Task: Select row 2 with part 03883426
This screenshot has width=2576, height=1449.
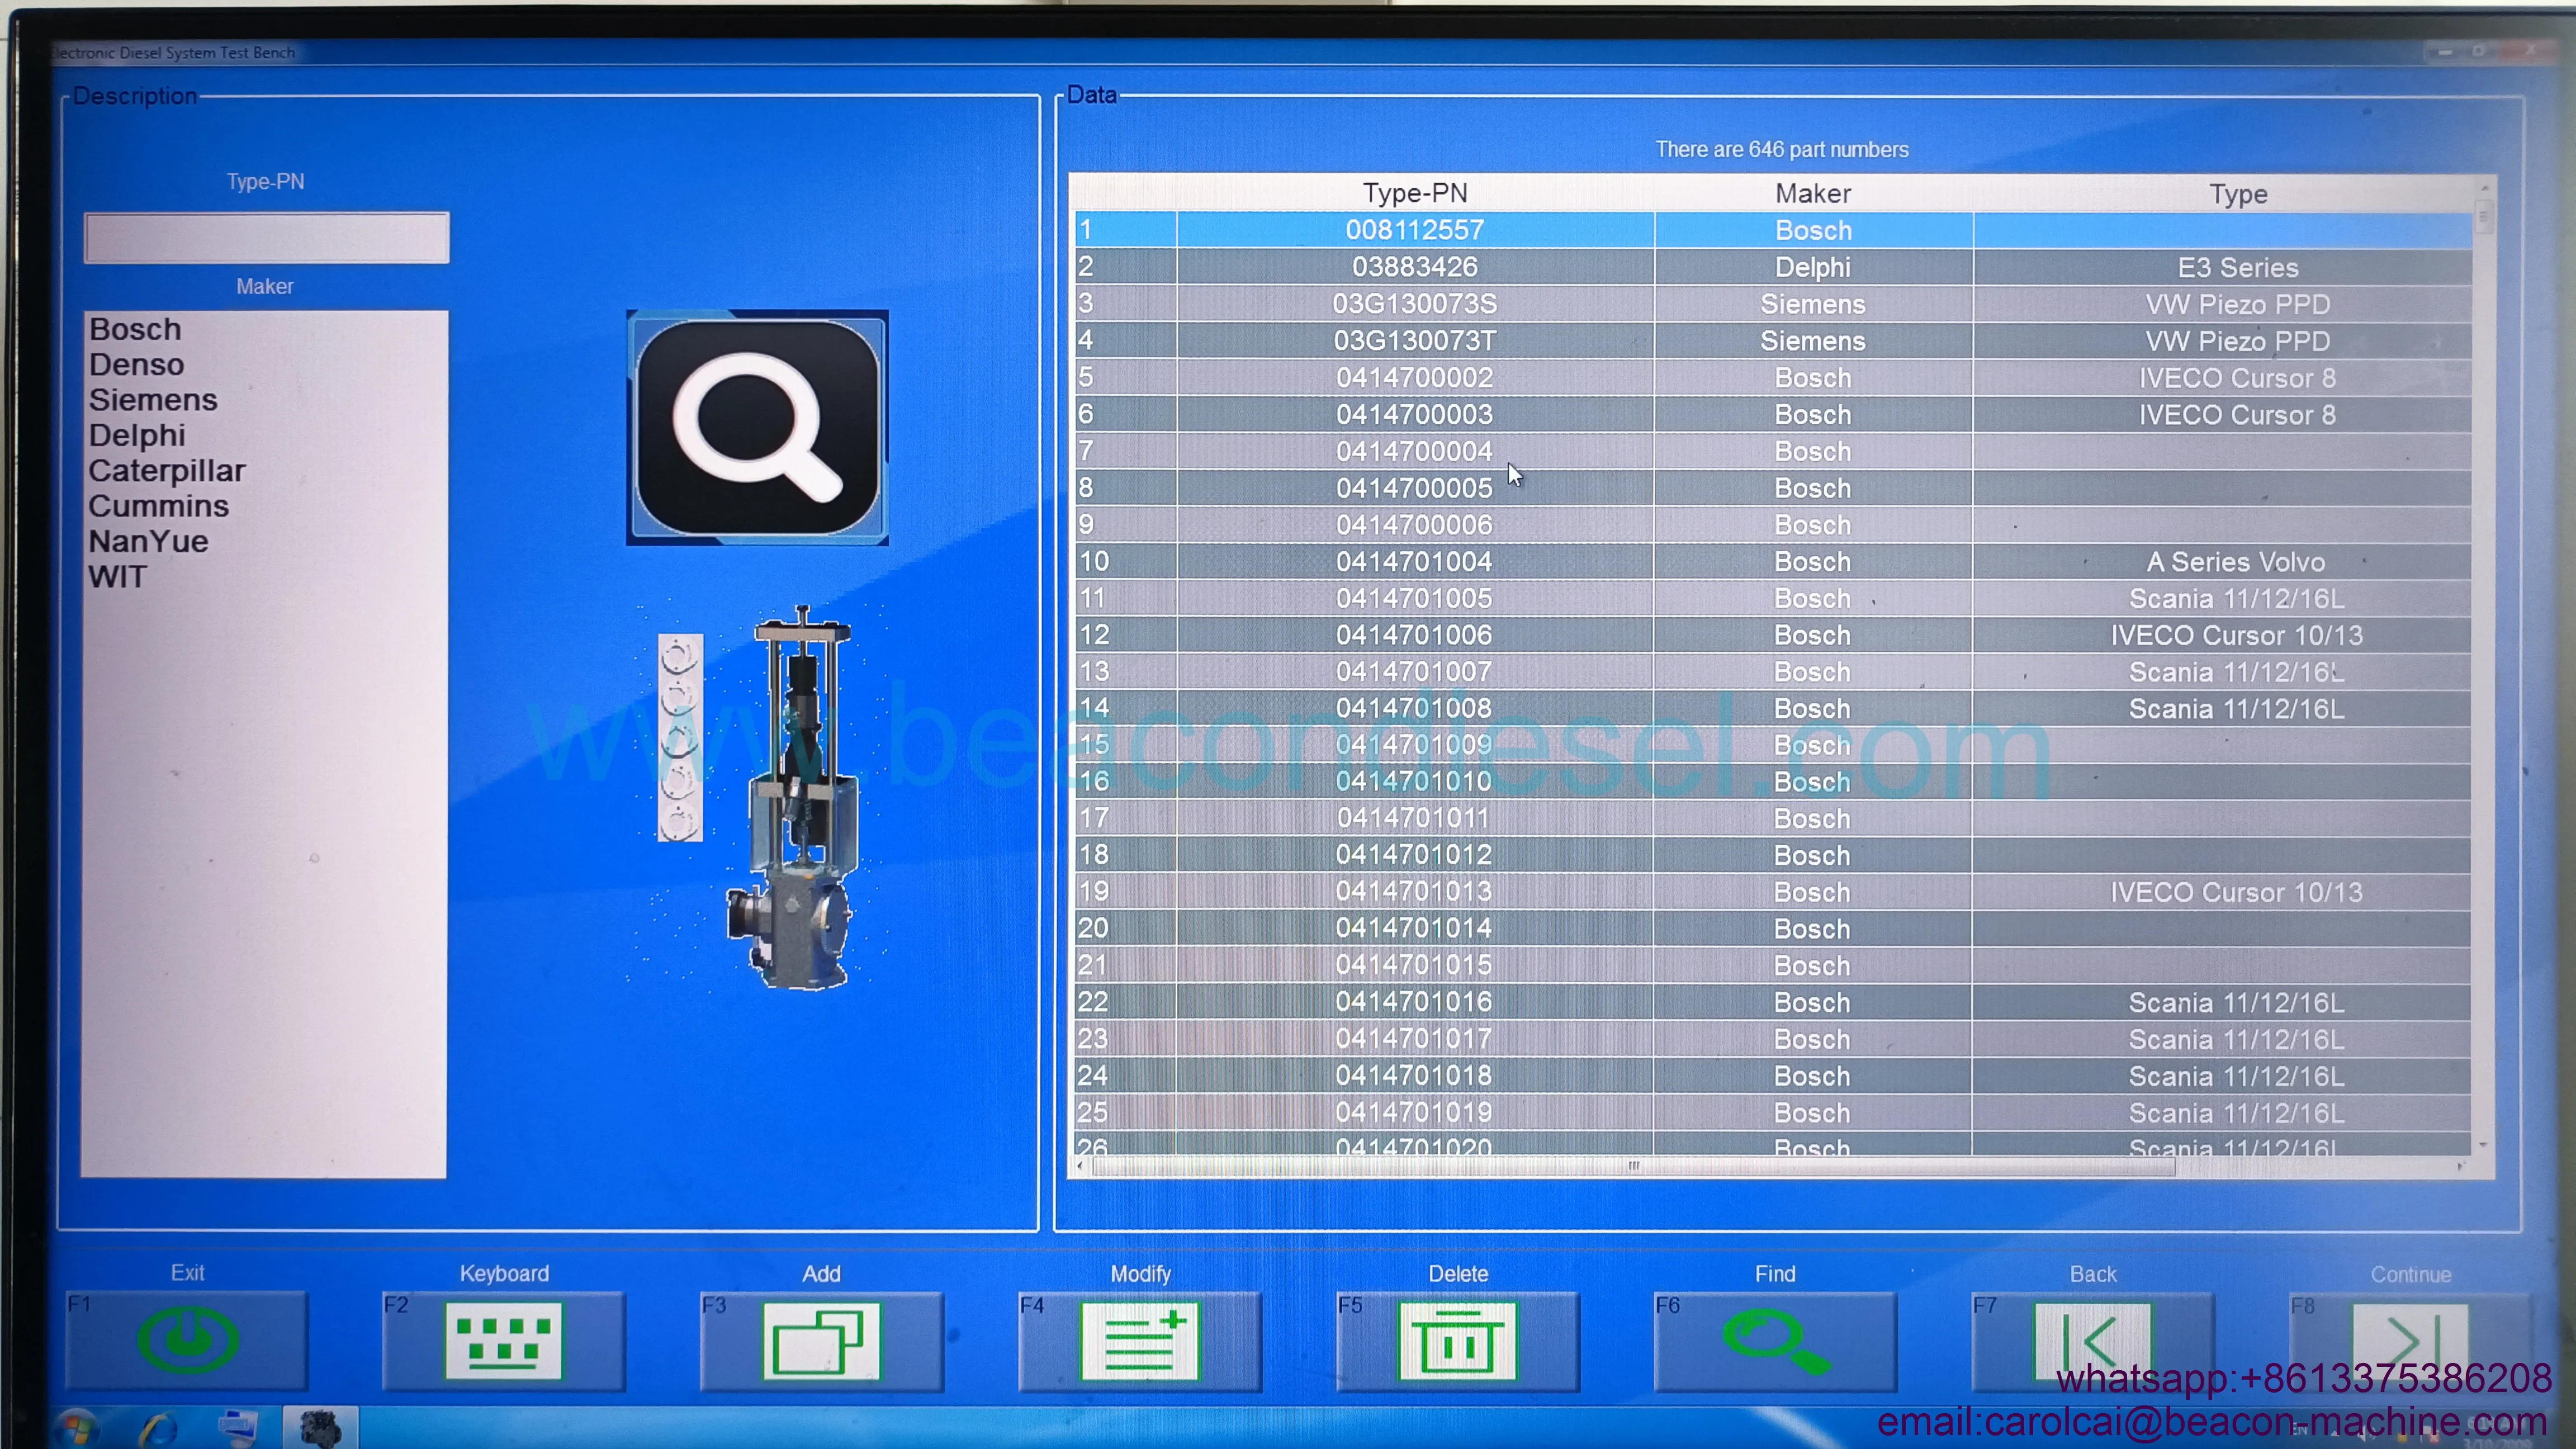Action: coord(1414,267)
